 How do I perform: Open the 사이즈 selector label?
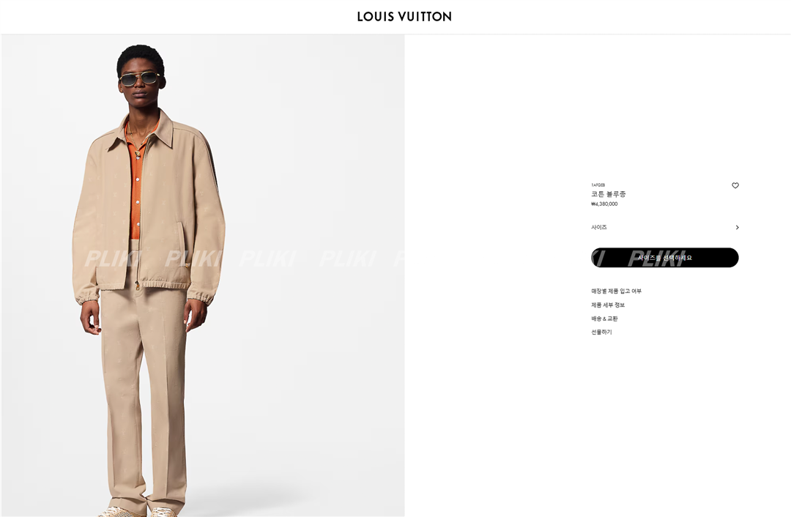599,228
